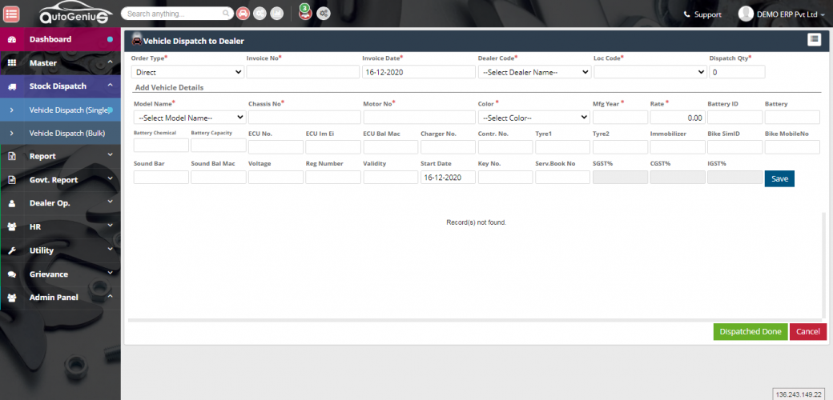
Task: Click the Govt. Report document icon
Action: point(12,180)
